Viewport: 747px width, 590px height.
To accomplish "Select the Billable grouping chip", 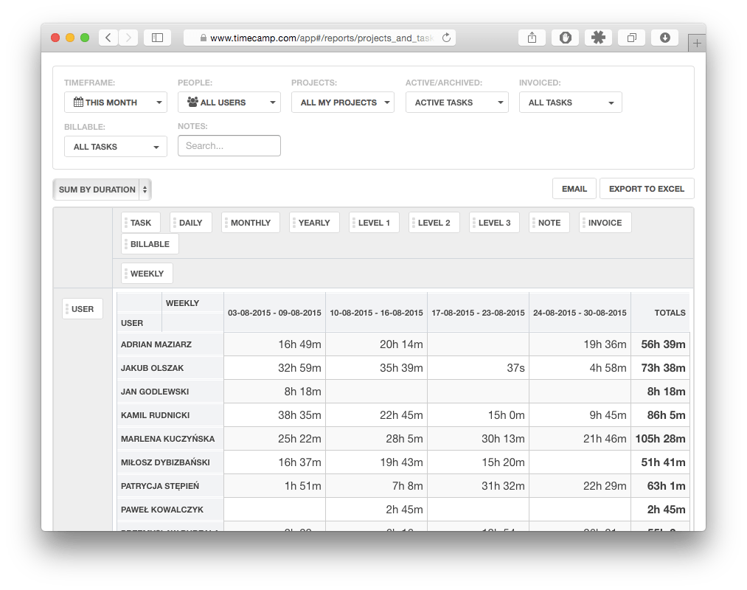I will (x=150, y=244).
